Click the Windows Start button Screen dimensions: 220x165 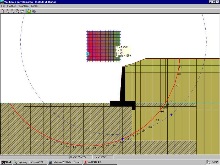[6, 162]
